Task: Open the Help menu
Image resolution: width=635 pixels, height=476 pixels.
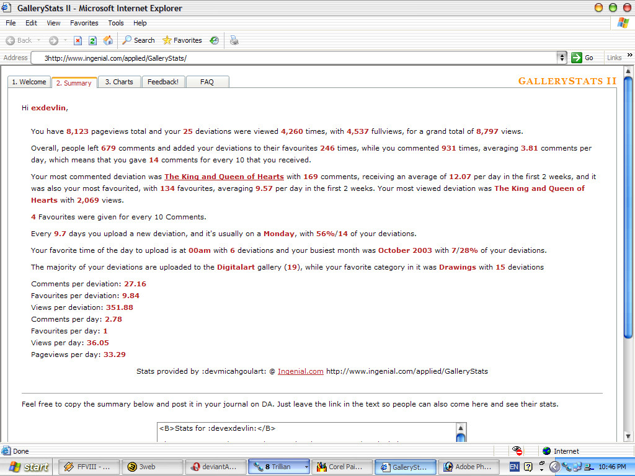Action: coord(140,23)
